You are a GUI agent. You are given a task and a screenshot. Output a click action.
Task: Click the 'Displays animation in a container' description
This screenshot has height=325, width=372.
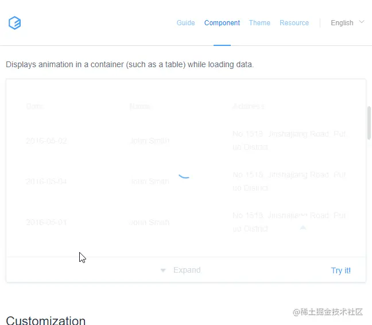[x=130, y=64]
